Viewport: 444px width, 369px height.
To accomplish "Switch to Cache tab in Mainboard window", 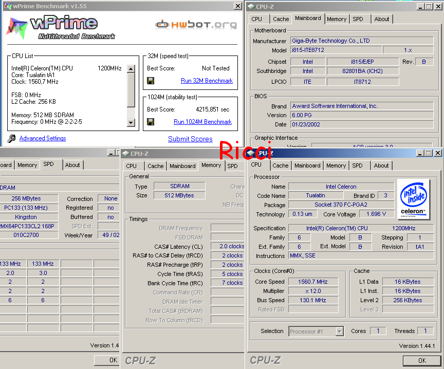I will 281,19.
